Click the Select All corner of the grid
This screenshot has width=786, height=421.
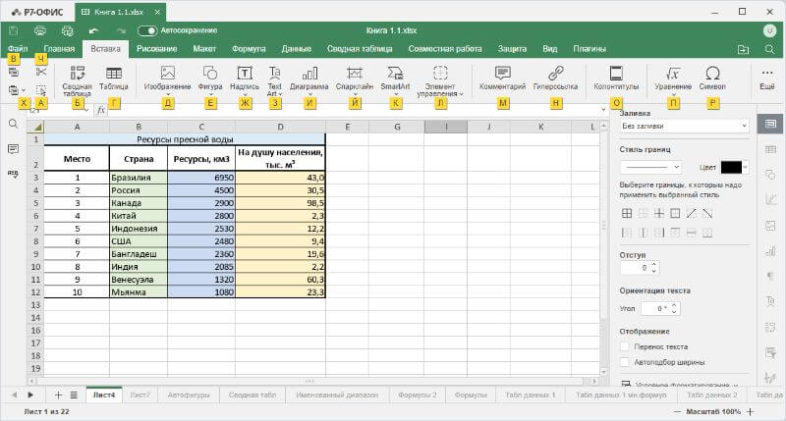[x=35, y=128]
